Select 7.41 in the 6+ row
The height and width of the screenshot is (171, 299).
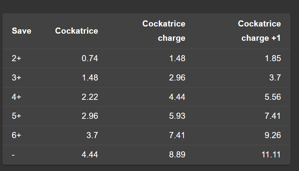pos(177,135)
